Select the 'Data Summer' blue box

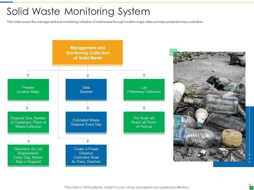(86, 89)
